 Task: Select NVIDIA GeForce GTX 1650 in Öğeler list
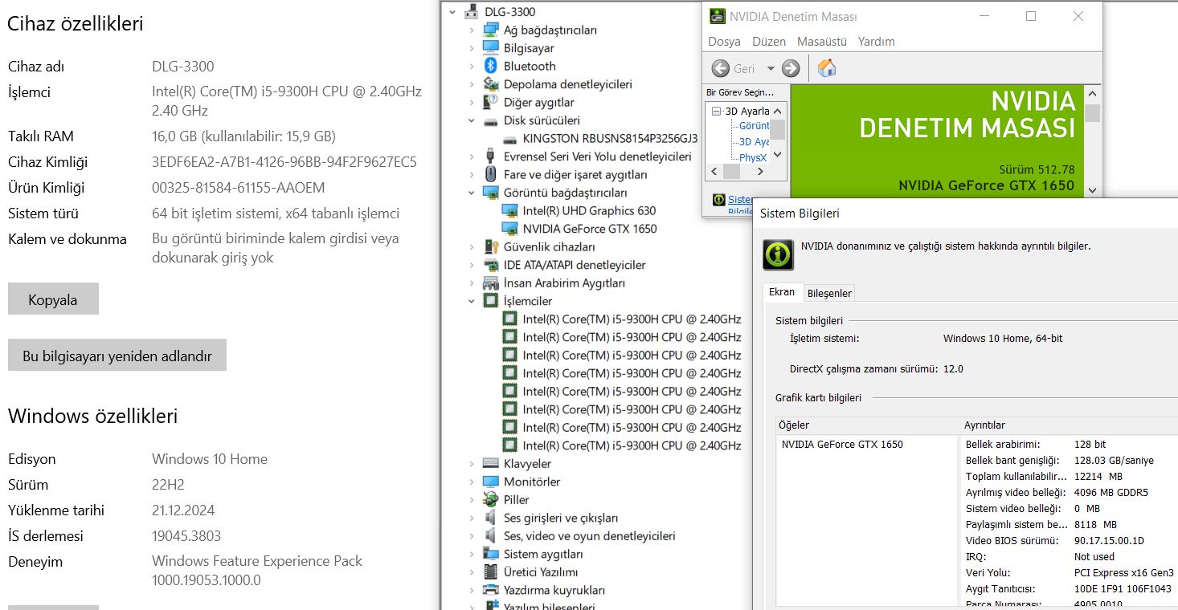click(842, 444)
